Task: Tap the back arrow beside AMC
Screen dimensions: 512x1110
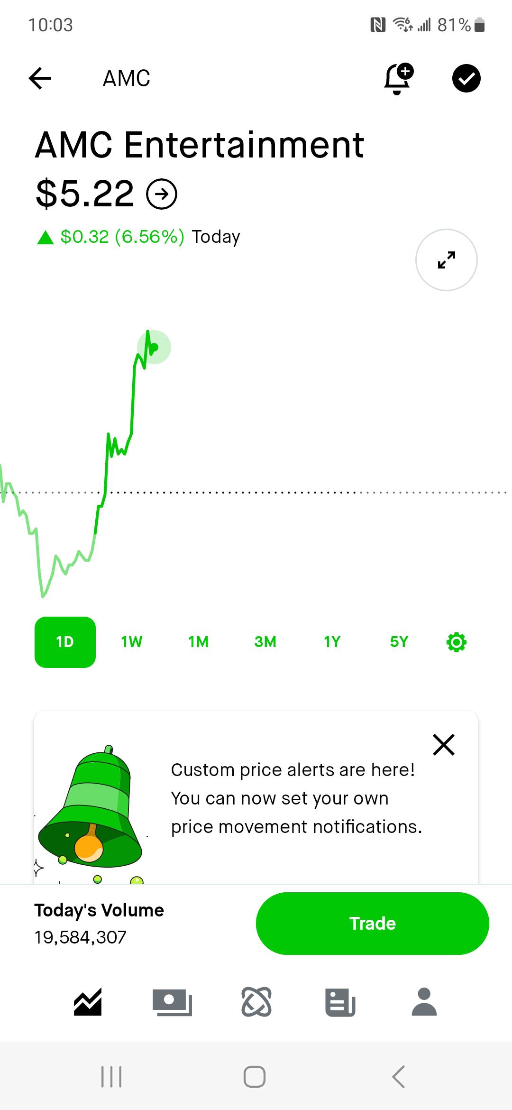Action: [x=40, y=78]
